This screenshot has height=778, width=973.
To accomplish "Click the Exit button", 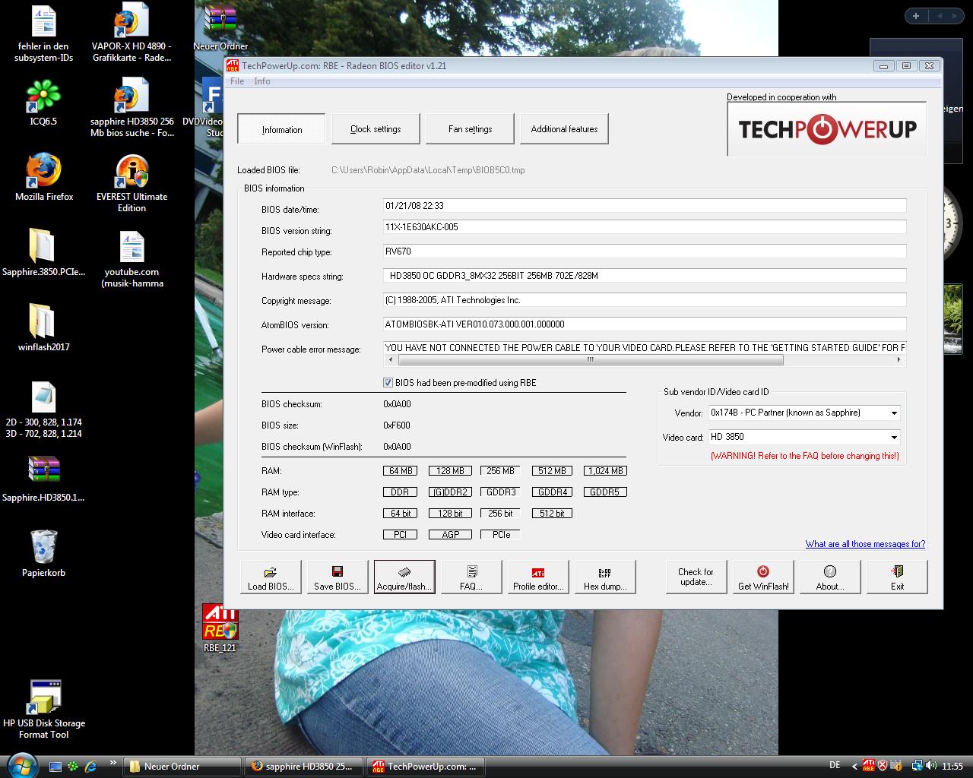I will click(x=897, y=577).
